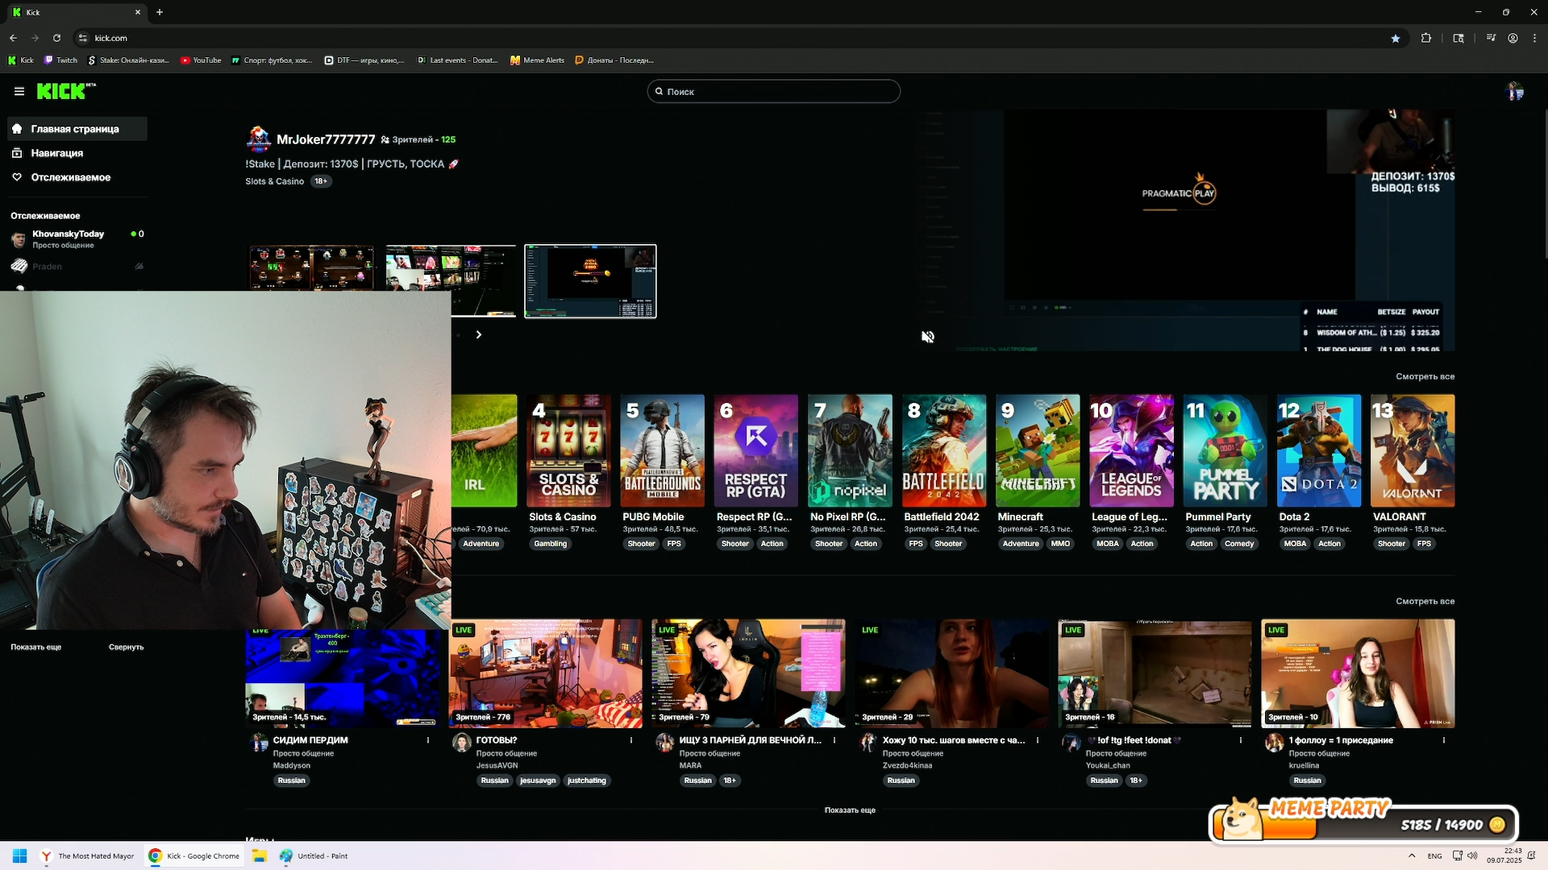Open options for kruellina stream card
Viewport: 1548px width, 870px height.
tap(1444, 740)
